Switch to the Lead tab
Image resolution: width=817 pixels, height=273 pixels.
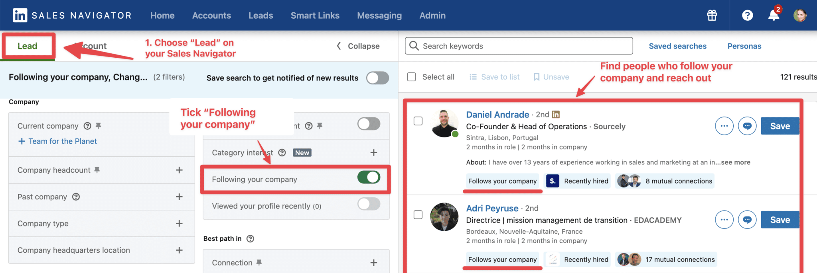[x=28, y=46]
